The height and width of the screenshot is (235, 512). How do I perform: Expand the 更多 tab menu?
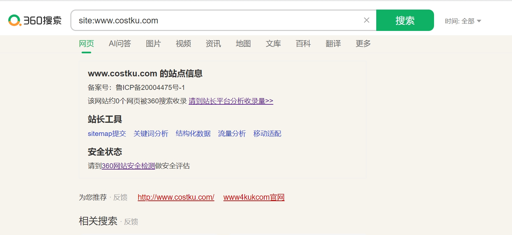click(363, 43)
